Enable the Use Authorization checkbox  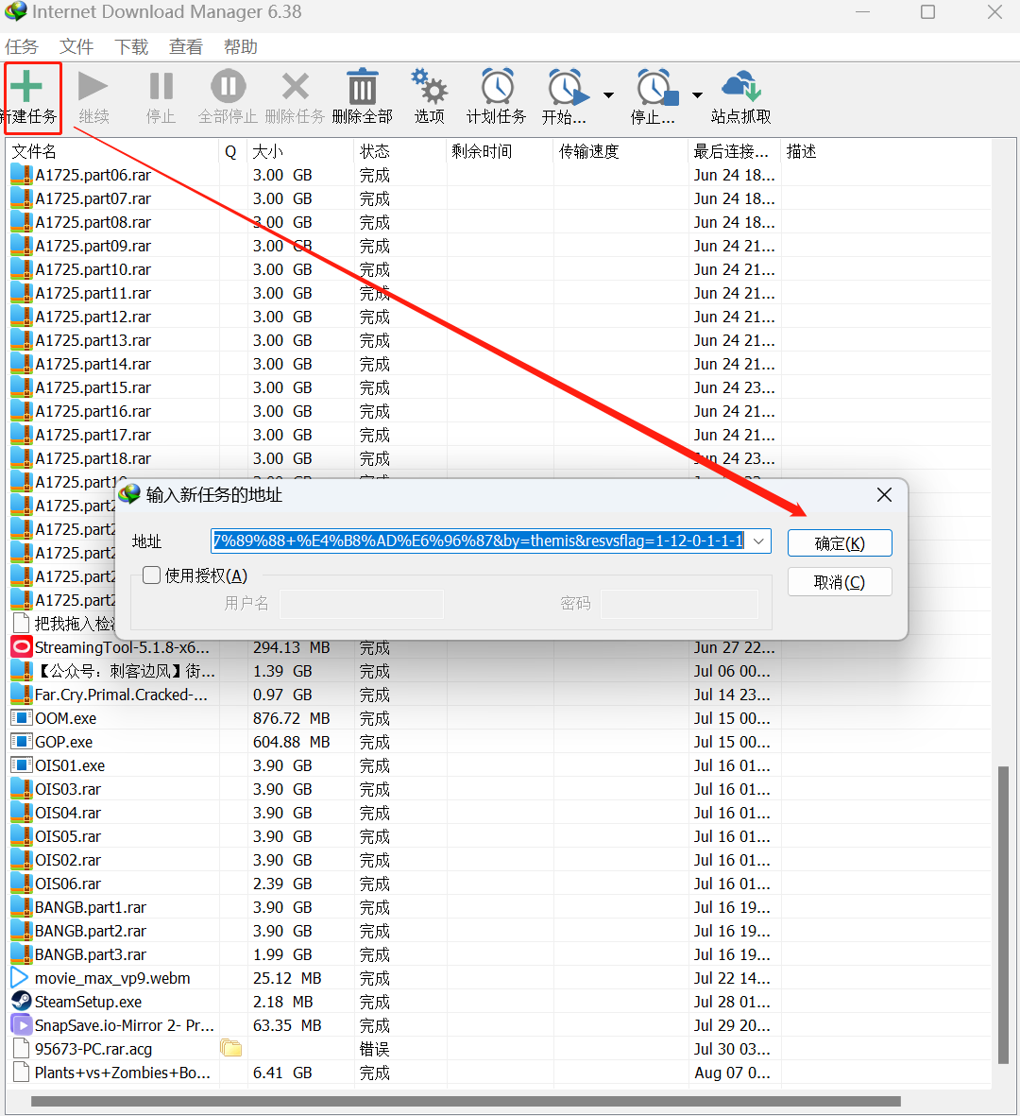tap(151, 575)
